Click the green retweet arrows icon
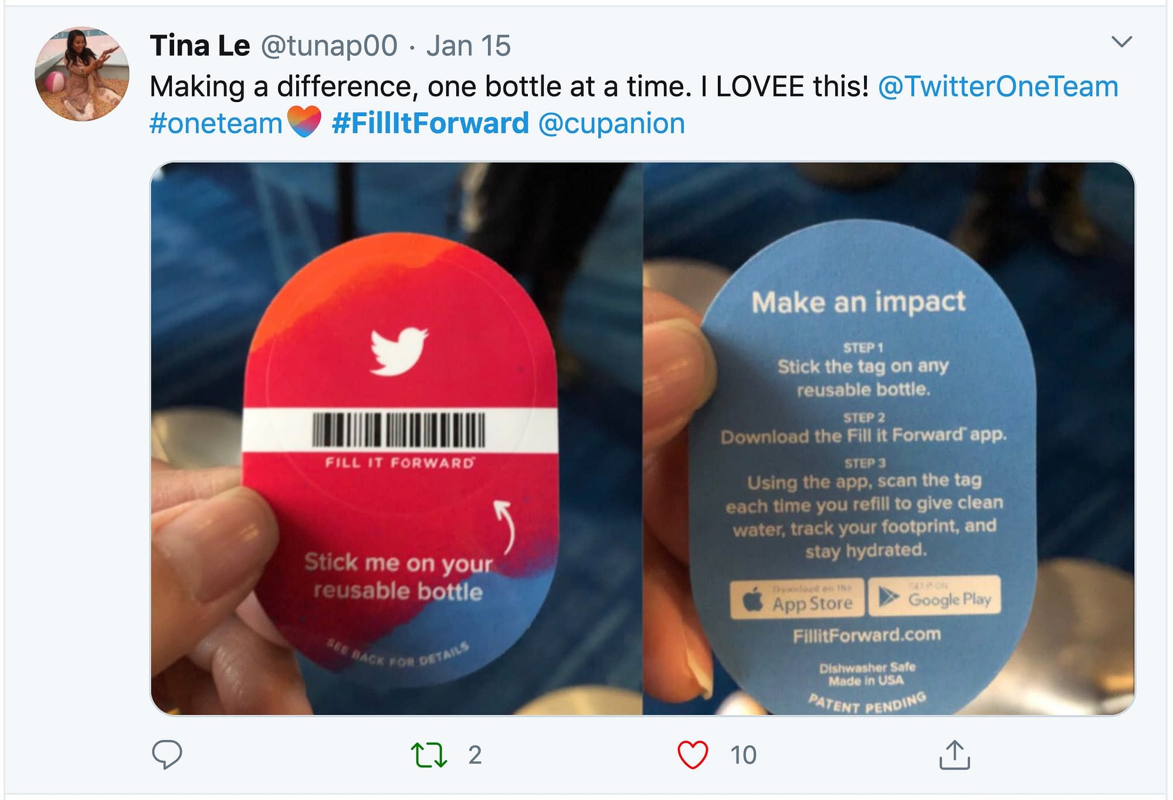The image size is (1173, 800). point(429,755)
